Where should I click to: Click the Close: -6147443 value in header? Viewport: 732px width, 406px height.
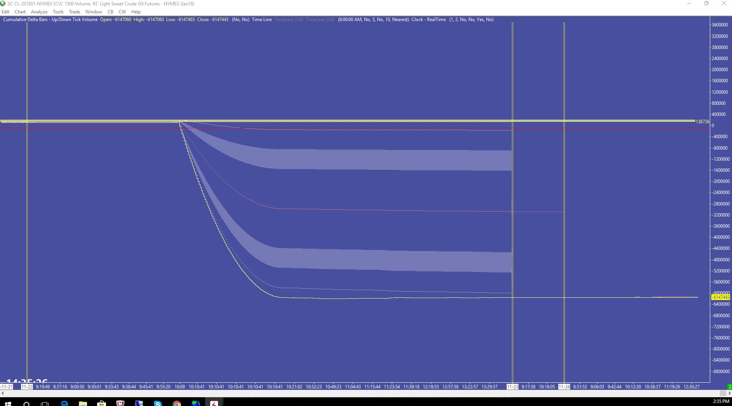213,20
